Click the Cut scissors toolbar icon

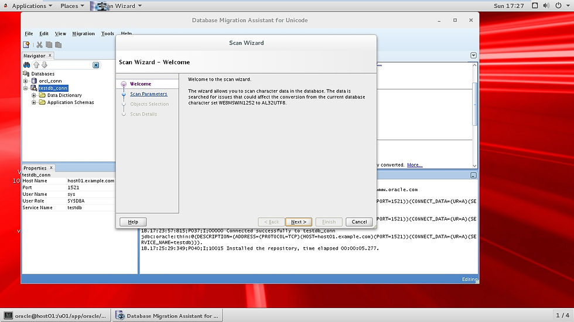click(x=40, y=44)
